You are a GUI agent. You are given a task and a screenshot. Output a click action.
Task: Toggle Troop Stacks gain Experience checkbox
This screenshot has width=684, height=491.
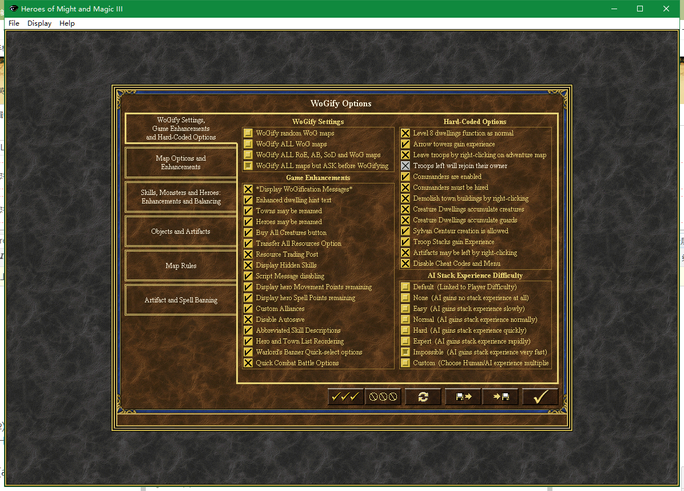[405, 242]
